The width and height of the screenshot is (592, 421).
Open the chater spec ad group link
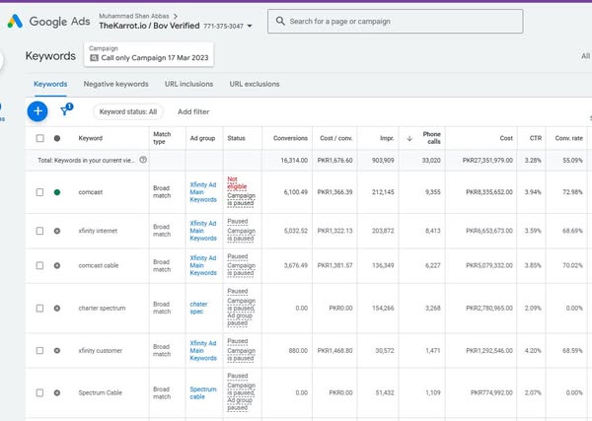(198, 308)
